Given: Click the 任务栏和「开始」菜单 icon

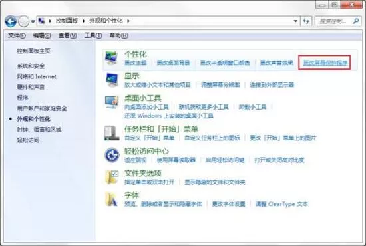Looking at the screenshot, I should [x=112, y=133].
